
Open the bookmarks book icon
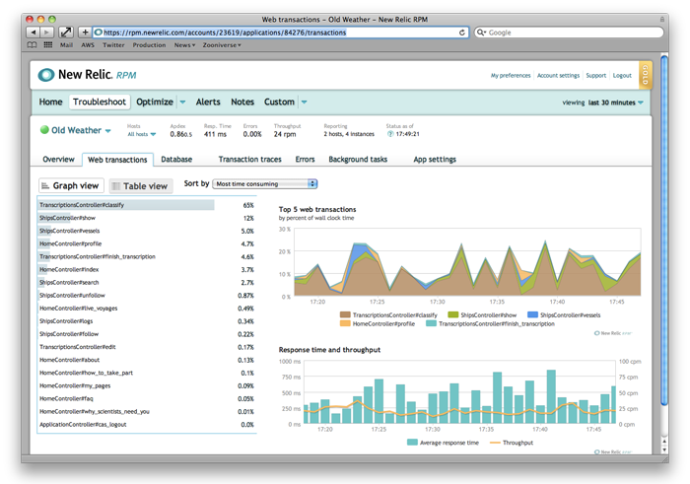point(33,45)
